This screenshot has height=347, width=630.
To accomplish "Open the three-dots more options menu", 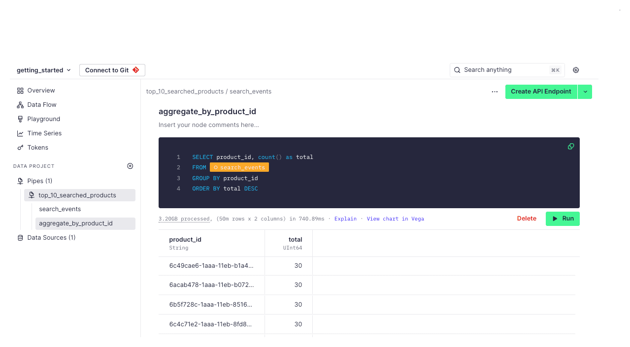I will point(495,92).
